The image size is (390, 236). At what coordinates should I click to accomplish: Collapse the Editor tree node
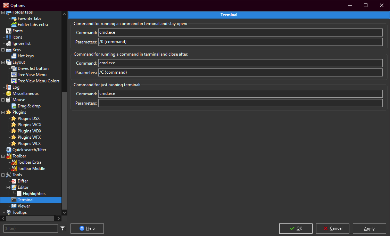click(x=9, y=187)
